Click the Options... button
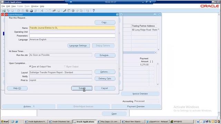221x124 pixels. point(105,72)
